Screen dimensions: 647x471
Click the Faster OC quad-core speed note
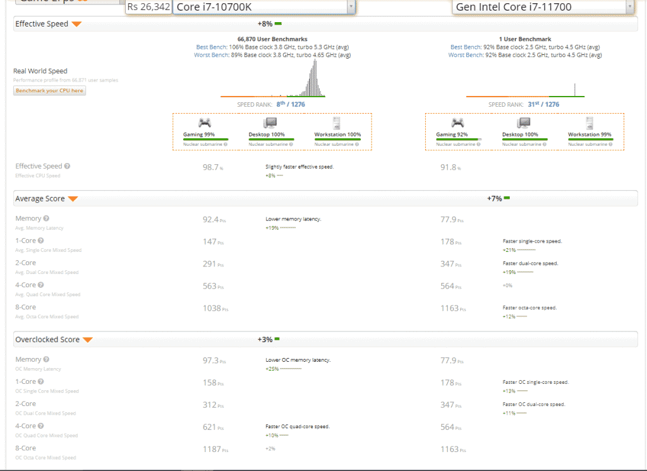[298, 426]
